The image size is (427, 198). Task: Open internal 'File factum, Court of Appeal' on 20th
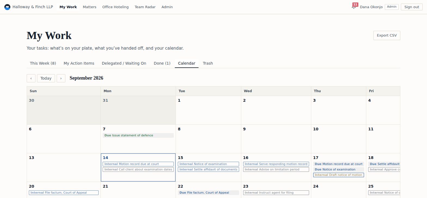(x=64, y=193)
